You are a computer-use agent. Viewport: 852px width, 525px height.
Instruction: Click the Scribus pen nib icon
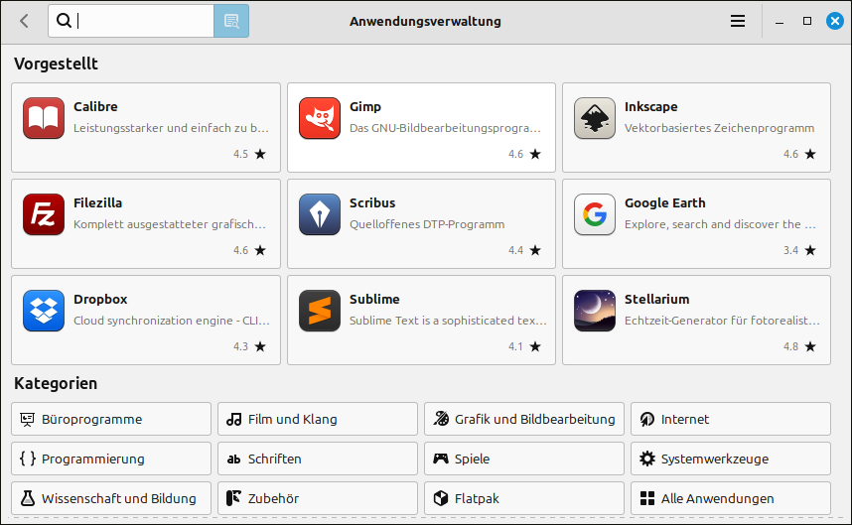[320, 214]
